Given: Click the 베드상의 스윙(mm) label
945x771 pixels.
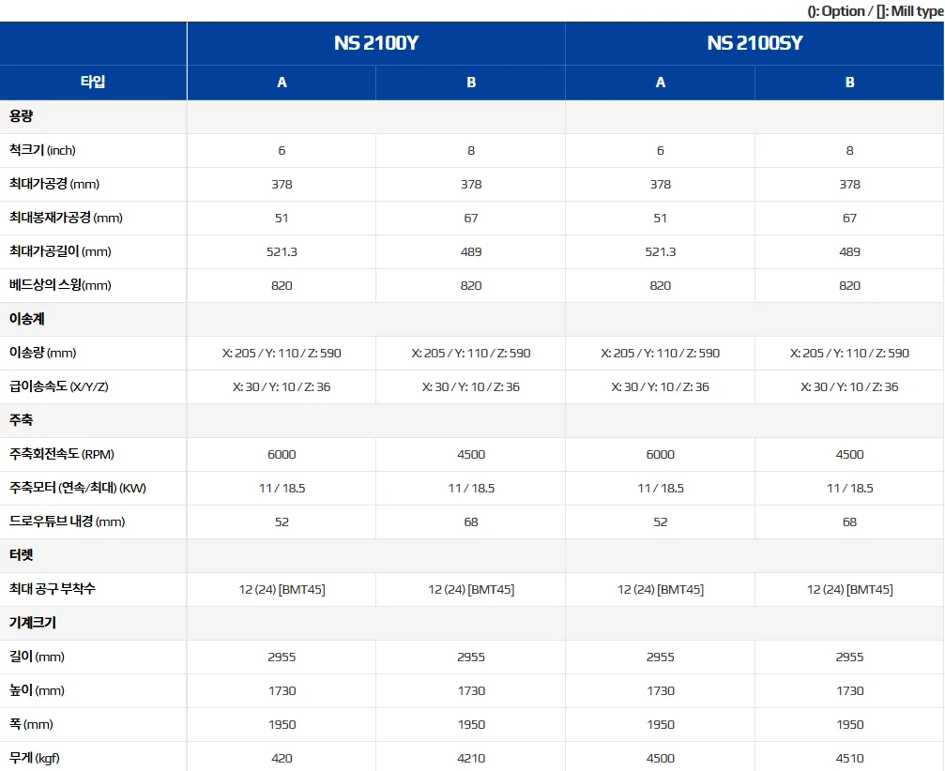Looking at the screenshot, I should (x=60, y=285).
